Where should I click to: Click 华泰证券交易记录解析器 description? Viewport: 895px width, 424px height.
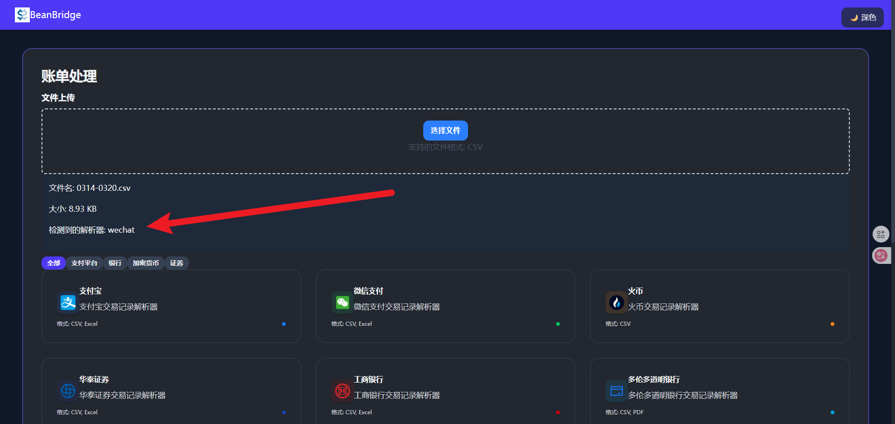pos(122,395)
